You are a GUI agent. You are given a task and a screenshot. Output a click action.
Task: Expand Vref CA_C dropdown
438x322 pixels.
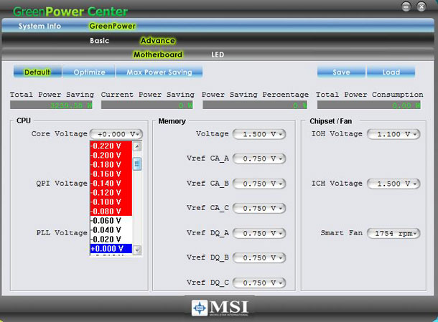click(259, 209)
